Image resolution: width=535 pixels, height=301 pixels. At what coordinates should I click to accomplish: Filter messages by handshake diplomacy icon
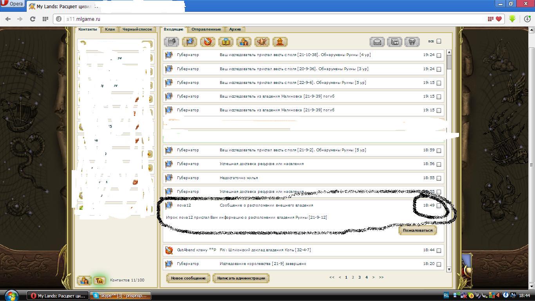262,42
